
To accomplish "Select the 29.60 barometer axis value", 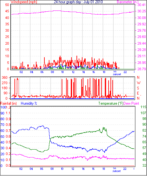I will 142,37.
